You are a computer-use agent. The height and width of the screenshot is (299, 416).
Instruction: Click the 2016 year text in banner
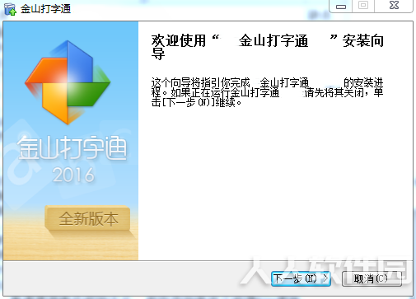tap(73, 175)
